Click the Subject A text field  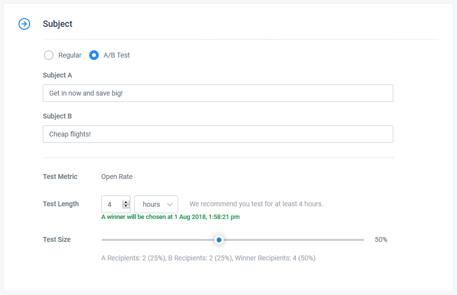[218, 93]
